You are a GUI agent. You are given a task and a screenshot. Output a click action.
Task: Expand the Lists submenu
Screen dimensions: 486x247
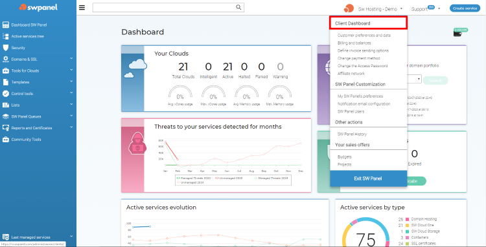71,104
